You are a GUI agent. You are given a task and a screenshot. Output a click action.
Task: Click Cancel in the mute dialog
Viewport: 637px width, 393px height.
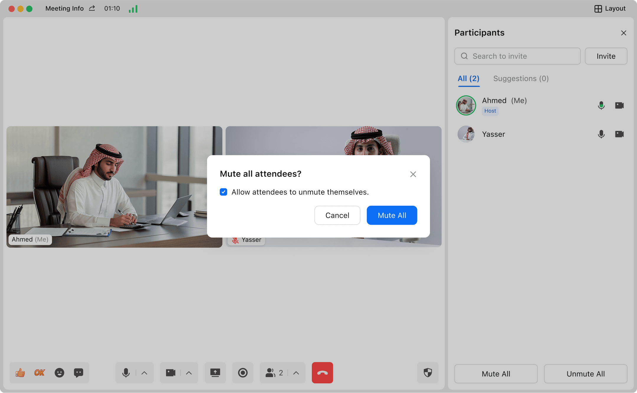coord(337,216)
